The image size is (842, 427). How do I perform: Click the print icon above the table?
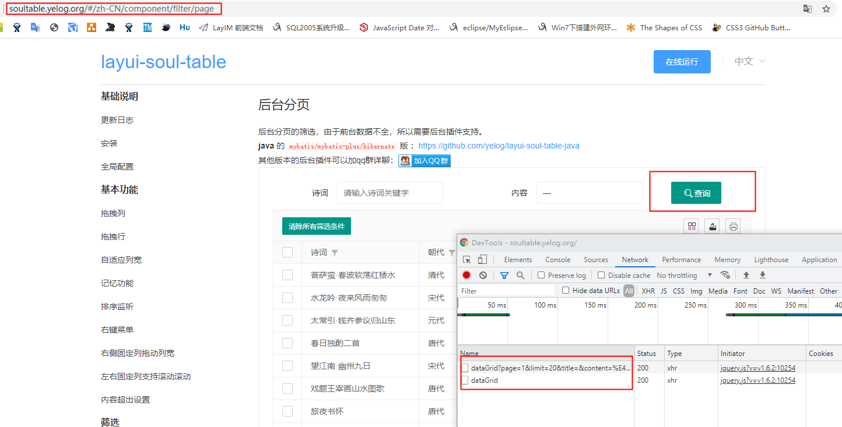[733, 226]
